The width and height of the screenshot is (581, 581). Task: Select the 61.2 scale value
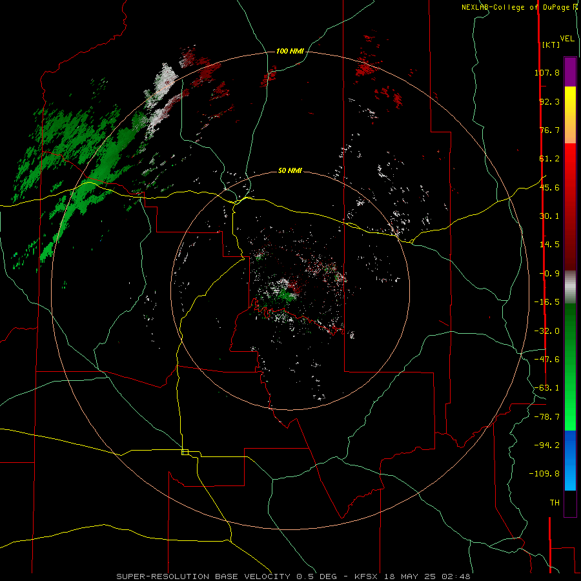click(x=549, y=159)
